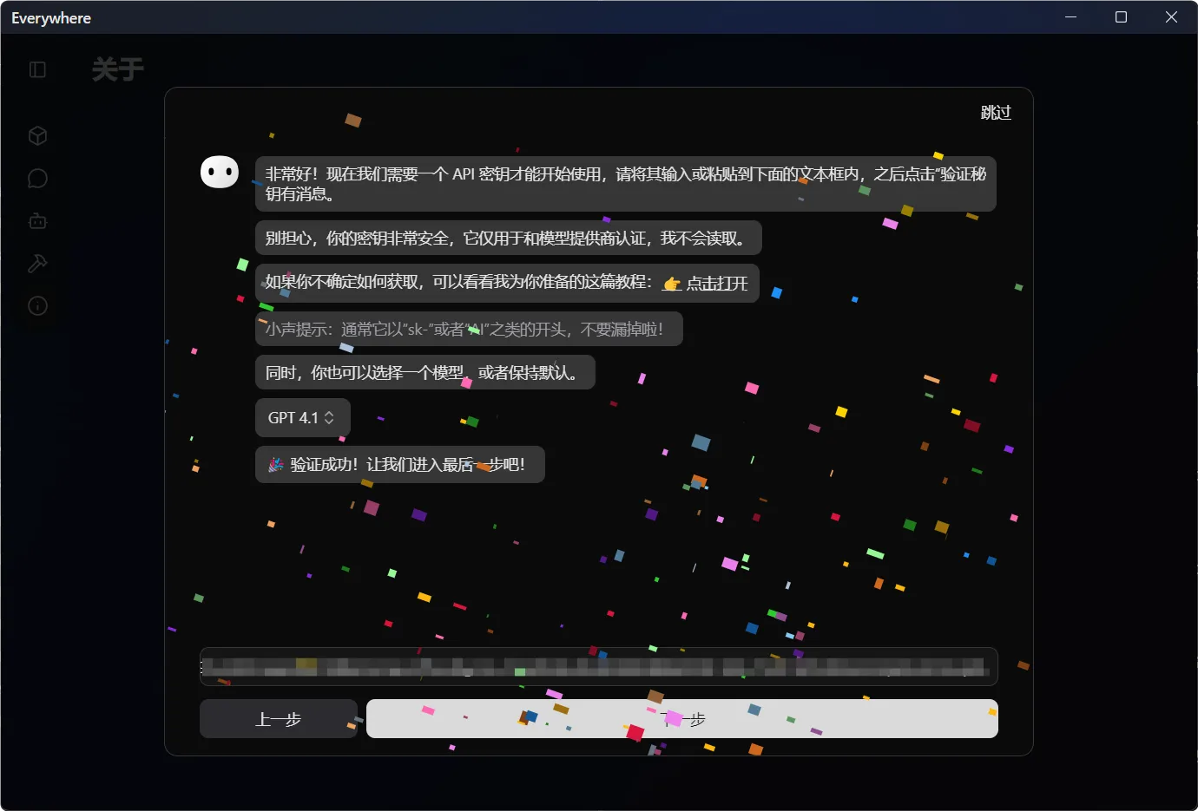Click the 小声提示 hint message bubble
Viewport: 1198px width, 811px height.
click(x=469, y=330)
